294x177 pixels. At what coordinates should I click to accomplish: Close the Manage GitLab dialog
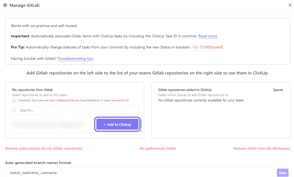(290, 5)
